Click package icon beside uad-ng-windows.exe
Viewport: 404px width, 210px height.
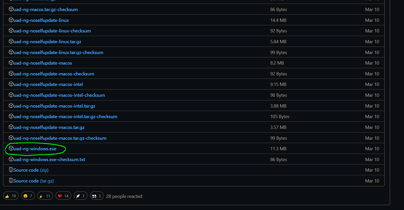(x=11, y=148)
